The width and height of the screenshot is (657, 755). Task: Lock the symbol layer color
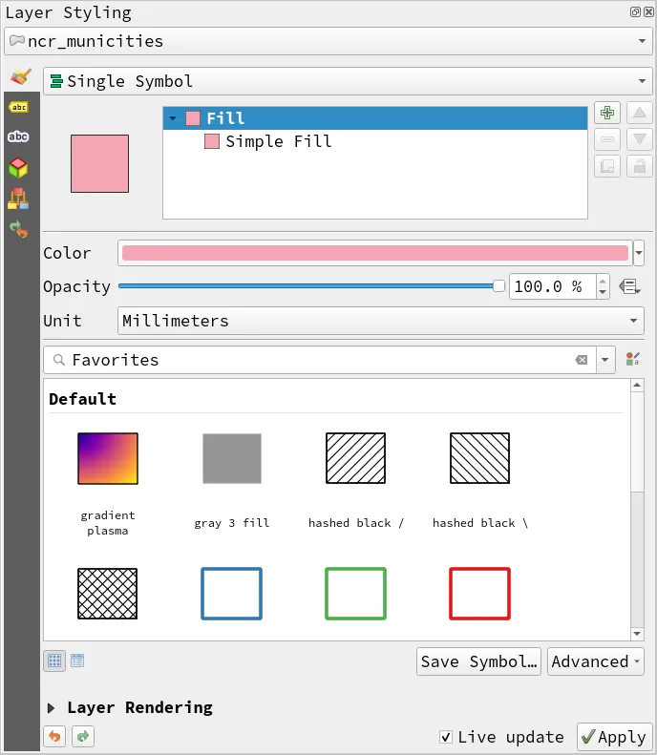click(x=639, y=167)
